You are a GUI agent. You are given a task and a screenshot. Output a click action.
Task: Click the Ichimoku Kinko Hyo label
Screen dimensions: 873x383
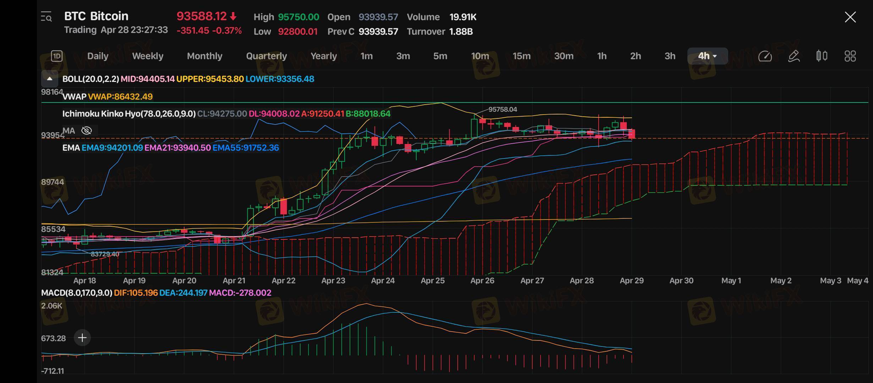pos(129,114)
